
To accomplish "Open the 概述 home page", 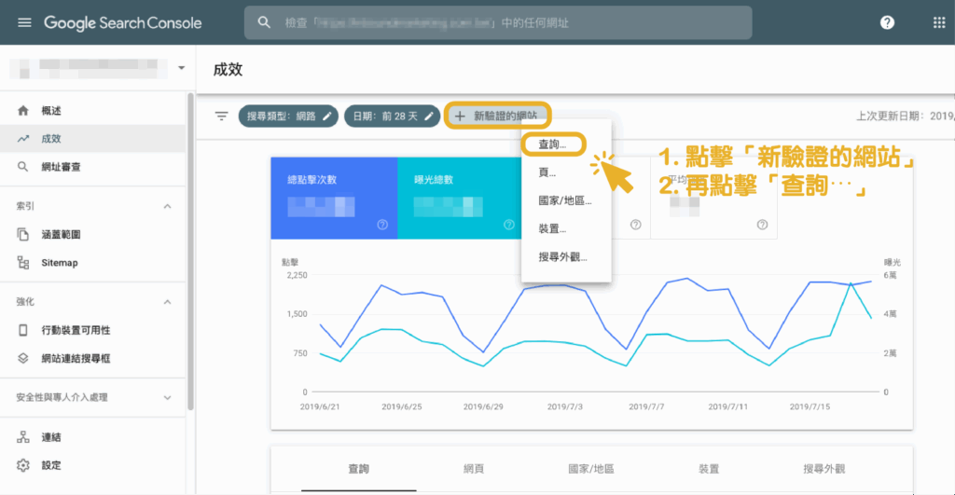I will click(x=92, y=110).
